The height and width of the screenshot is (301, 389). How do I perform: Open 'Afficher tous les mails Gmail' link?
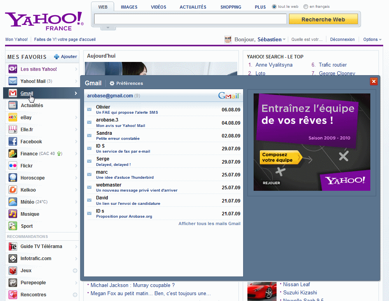tap(209, 224)
